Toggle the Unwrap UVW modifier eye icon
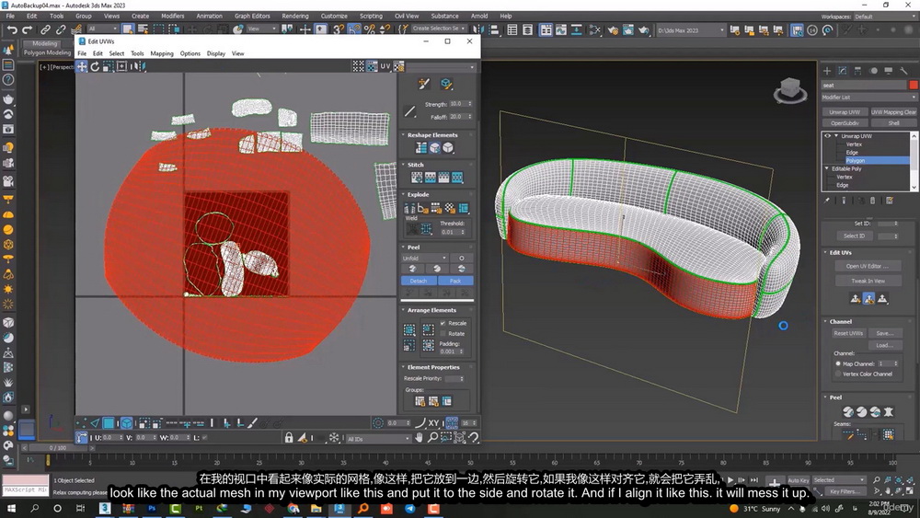Screen dimensions: 920x518 coord(827,135)
